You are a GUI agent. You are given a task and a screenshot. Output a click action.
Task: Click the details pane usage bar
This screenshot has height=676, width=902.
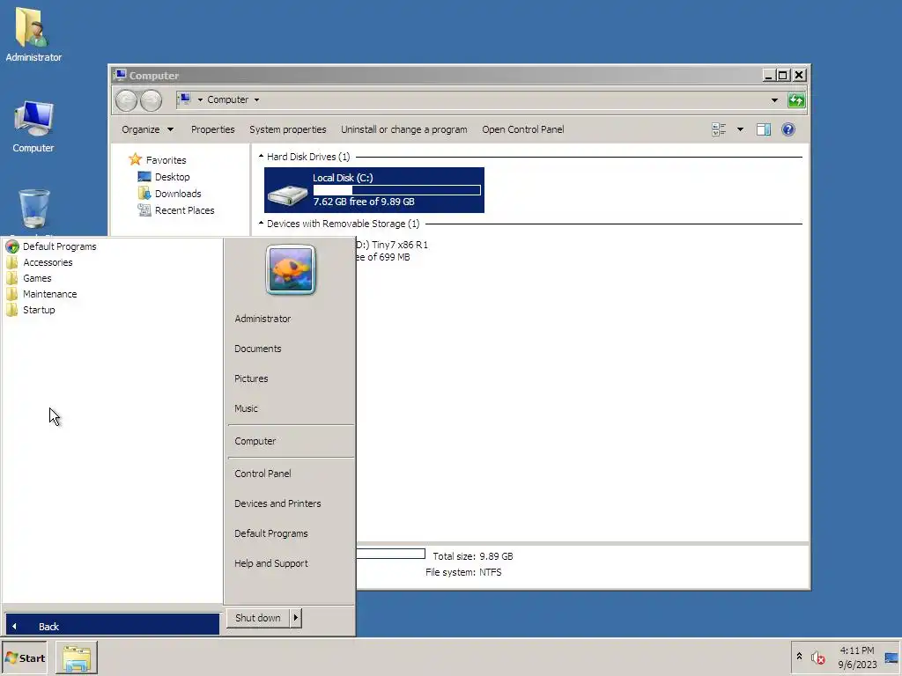click(x=390, y=554)
